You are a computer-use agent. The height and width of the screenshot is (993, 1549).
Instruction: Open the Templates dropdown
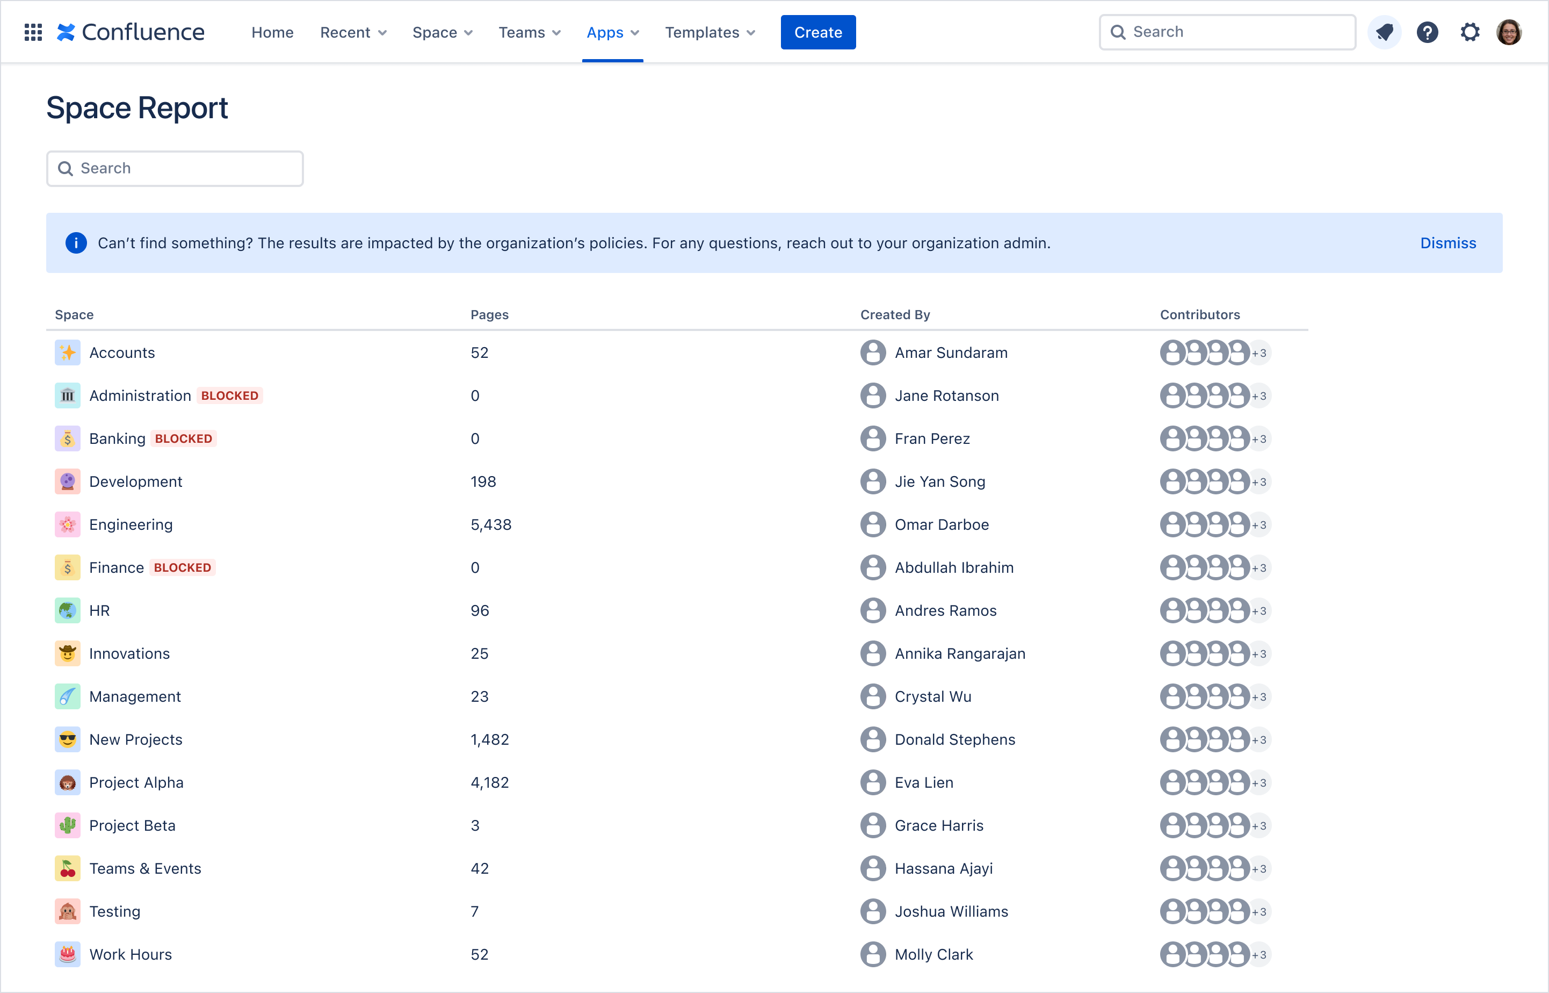(710, 32)
